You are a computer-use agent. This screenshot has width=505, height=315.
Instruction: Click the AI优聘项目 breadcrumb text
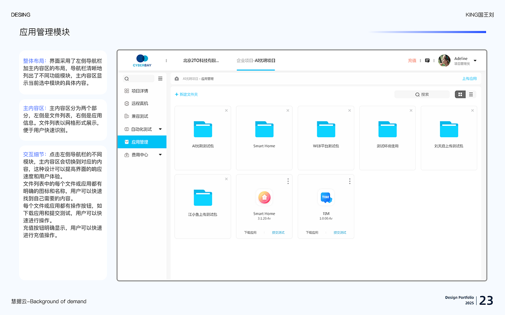[x=191, y=79]
